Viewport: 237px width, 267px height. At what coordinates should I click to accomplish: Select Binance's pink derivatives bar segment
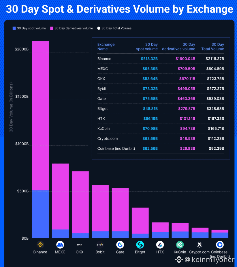pos(40,116)
